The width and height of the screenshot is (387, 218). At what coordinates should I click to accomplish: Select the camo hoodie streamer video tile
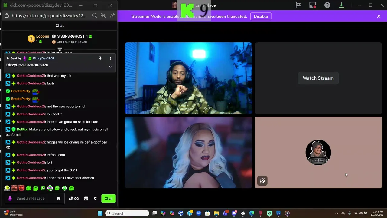pyautogui.click(x=188, y=78)
